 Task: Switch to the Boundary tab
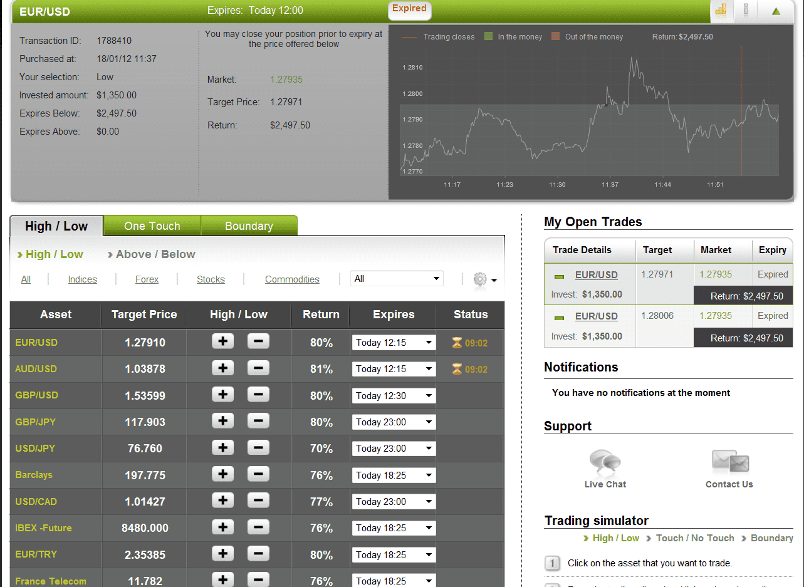[x=249, y=226]
